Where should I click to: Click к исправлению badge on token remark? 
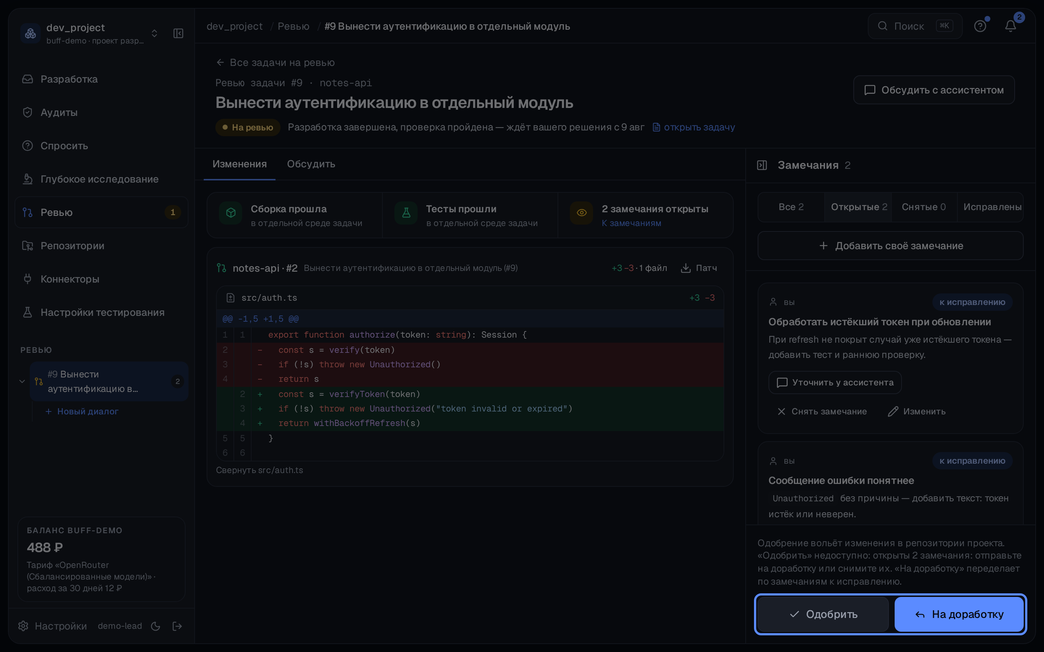pos(972,302)
